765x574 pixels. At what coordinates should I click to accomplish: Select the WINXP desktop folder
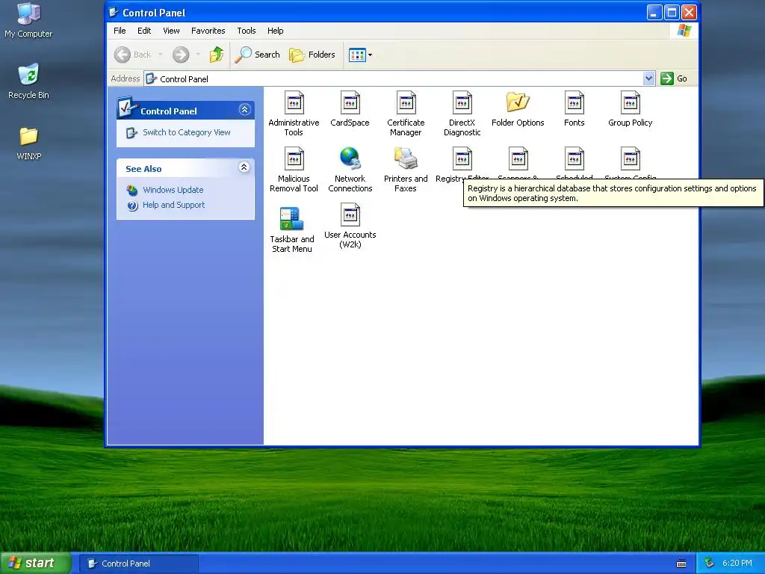pos(29,143)
